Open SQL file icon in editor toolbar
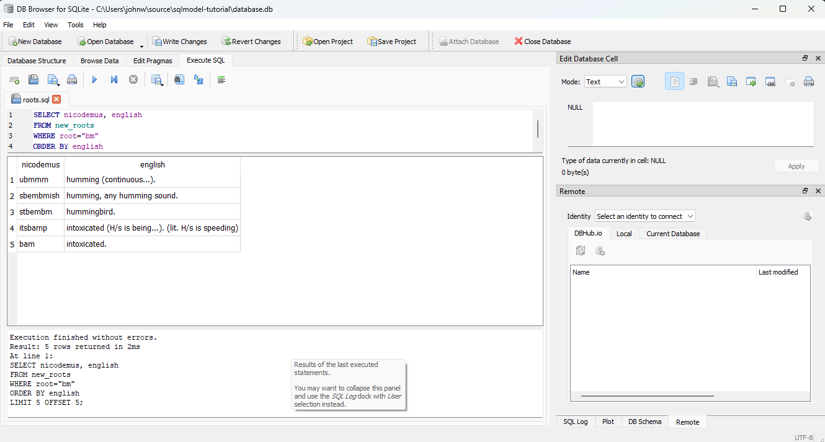 click(x=33, y=80)
